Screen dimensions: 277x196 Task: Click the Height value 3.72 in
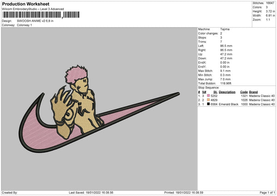click(270, 11)
